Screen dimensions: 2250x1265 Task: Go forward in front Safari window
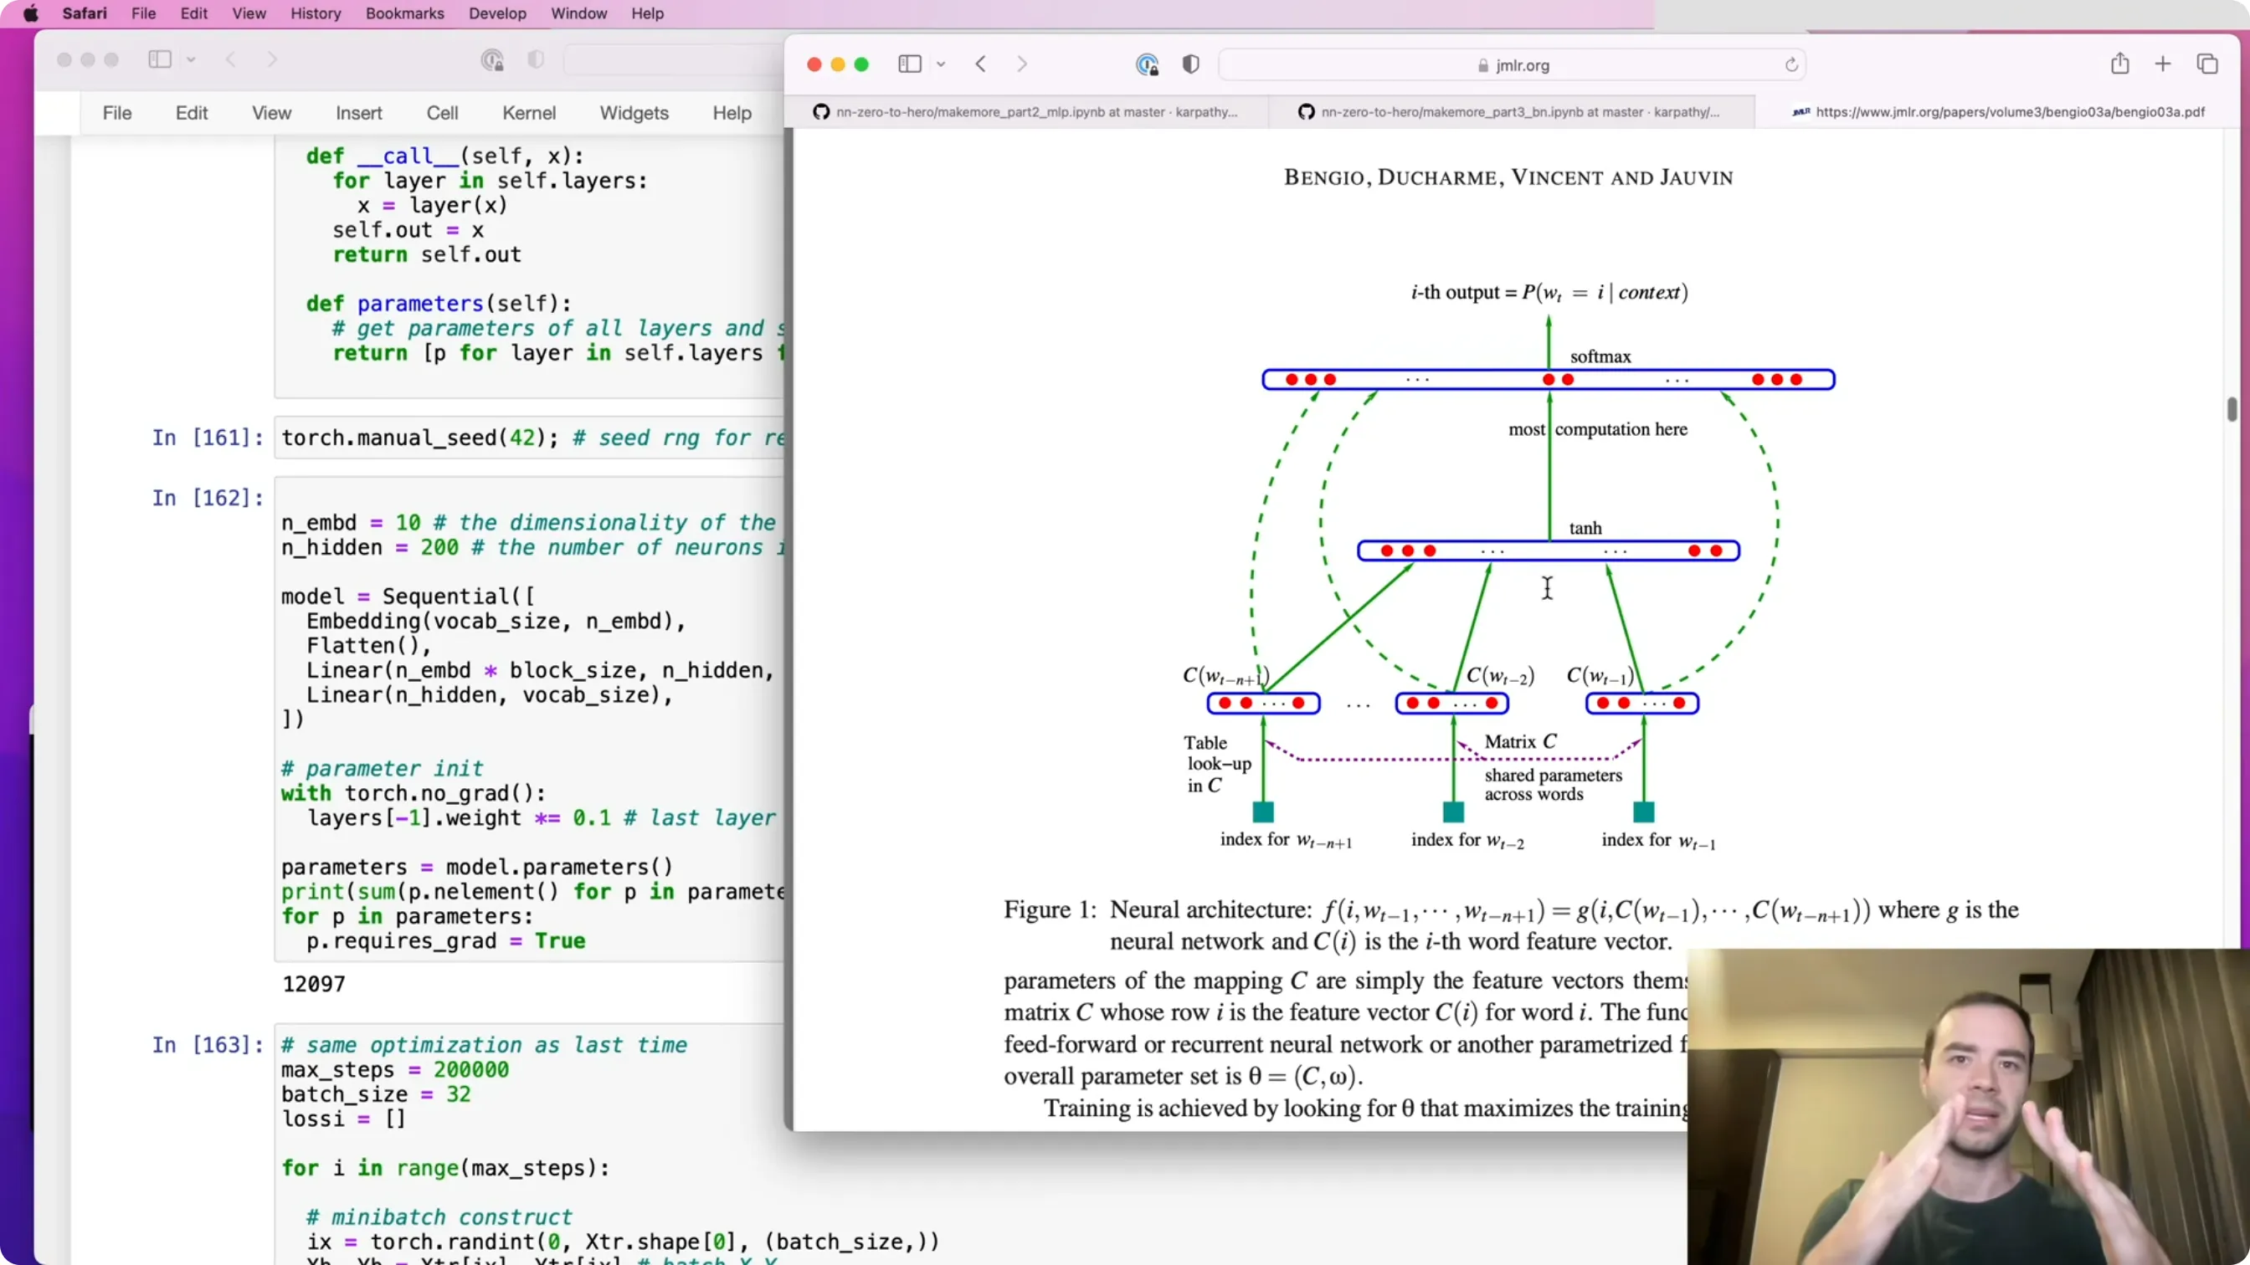(x=1022, y=64)
